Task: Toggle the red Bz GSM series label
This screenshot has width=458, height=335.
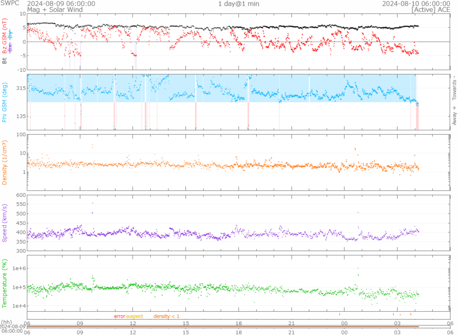Action: coord(5,35)
